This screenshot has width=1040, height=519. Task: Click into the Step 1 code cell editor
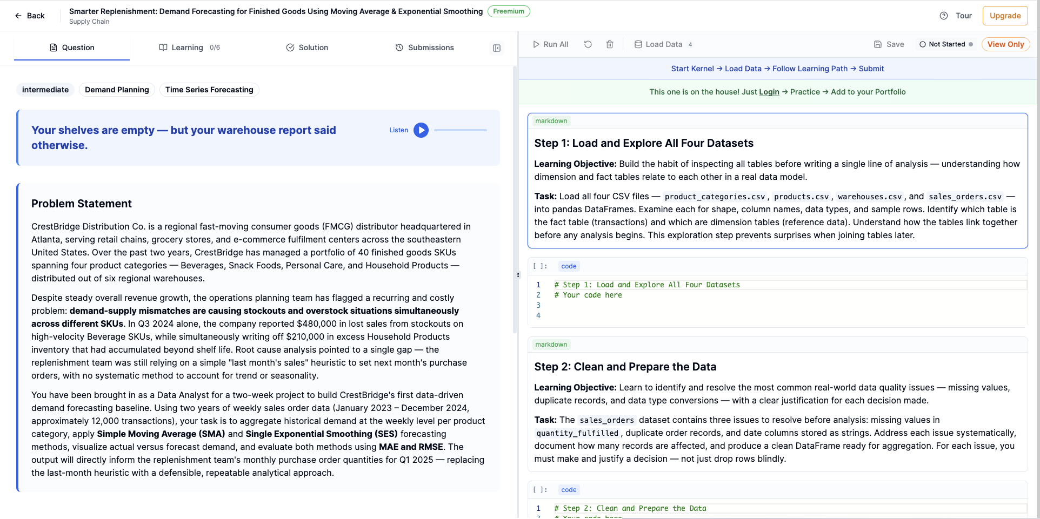tap(789, 300)
